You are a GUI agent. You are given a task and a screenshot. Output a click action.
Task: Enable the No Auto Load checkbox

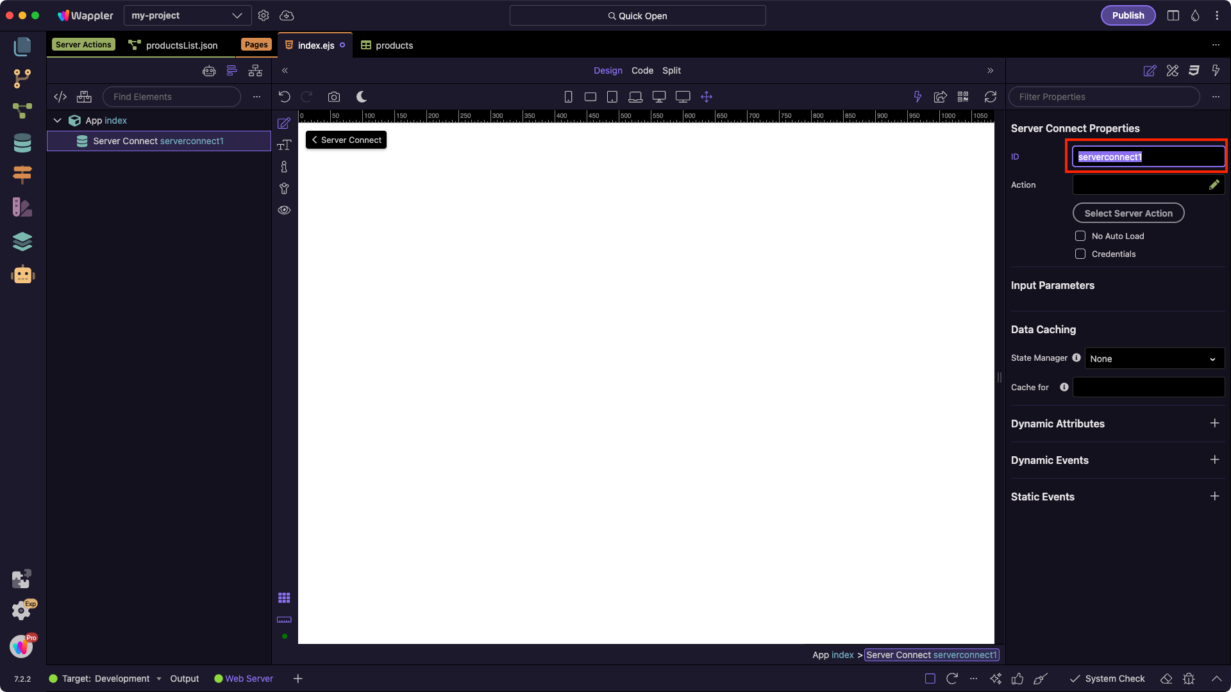[1080, 236]
